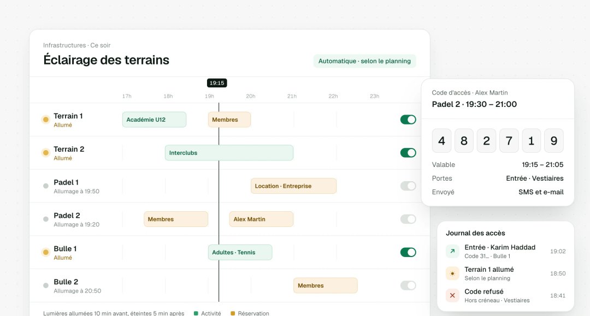Click the Bulle 2 grey status dot
Image resolution: width=590 pixels, height=316 pixels.
coord(45,285)
